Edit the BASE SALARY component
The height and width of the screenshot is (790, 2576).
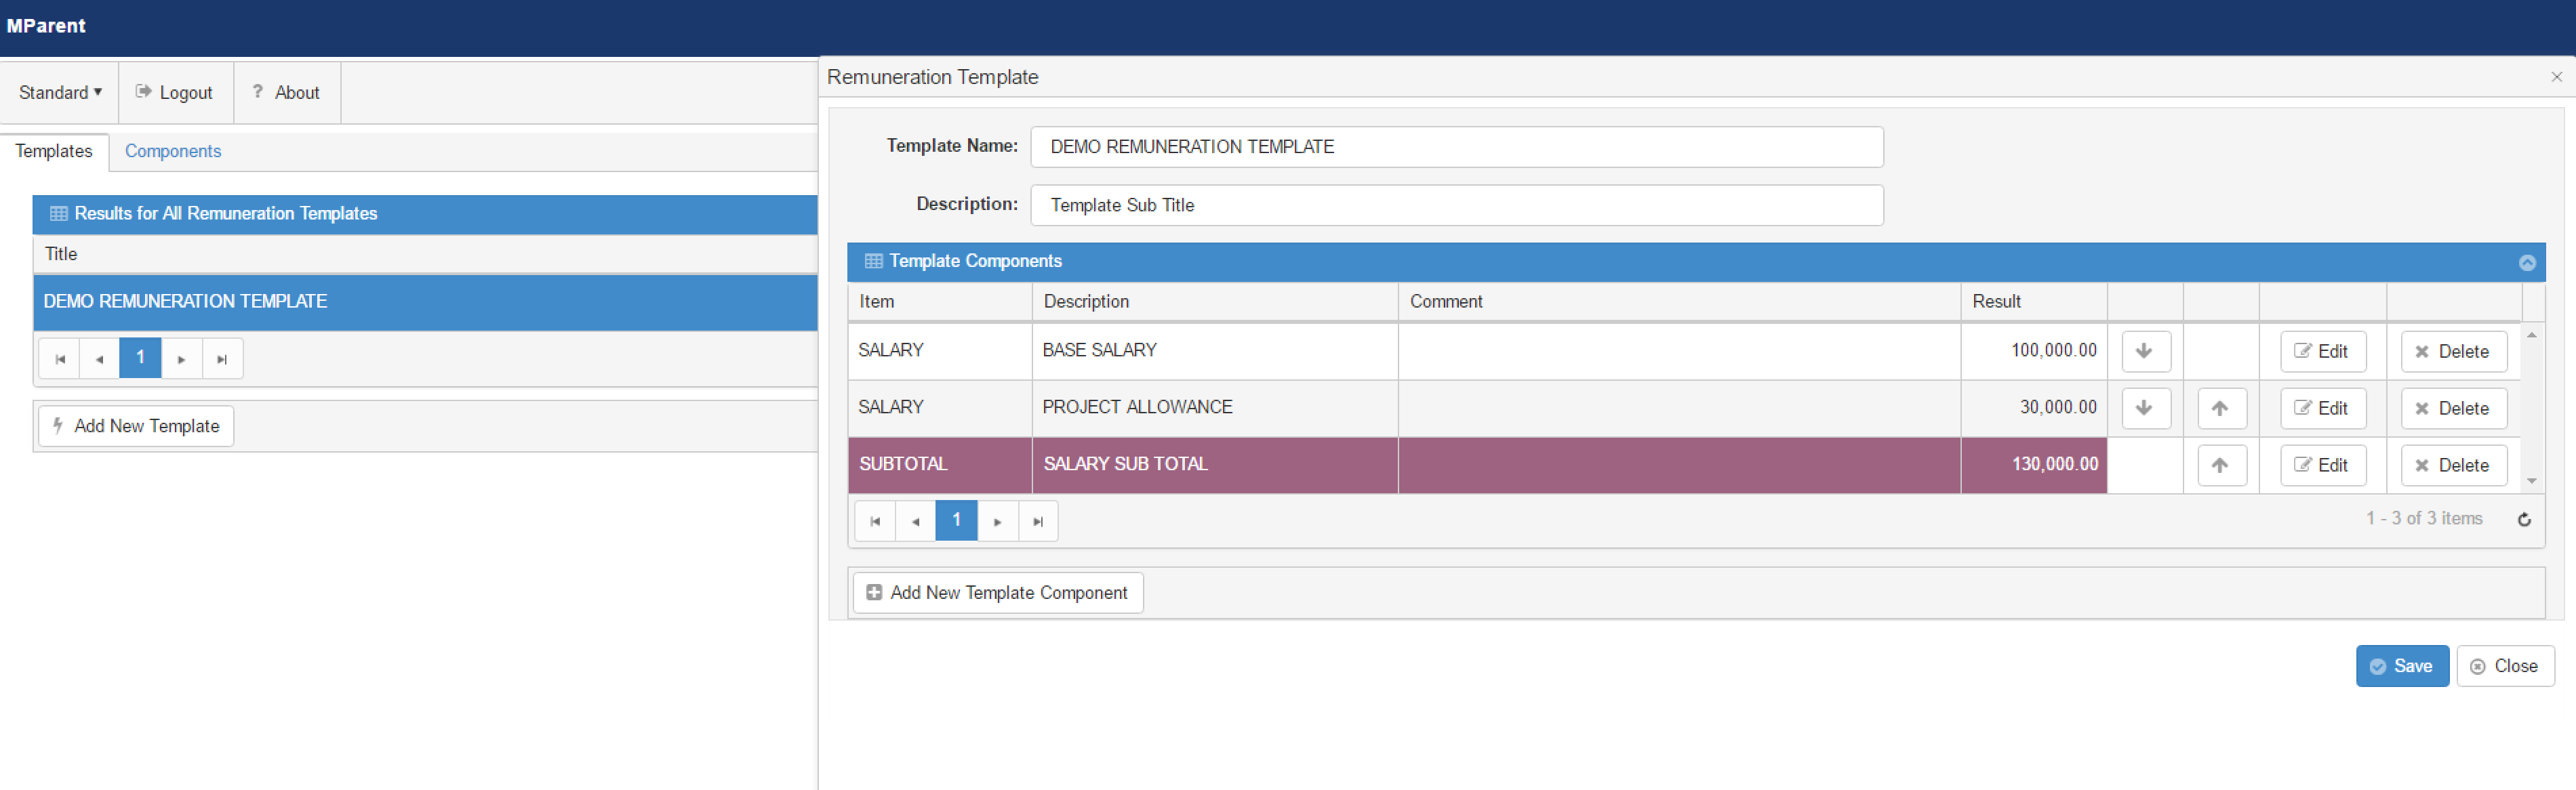[2322, 351]
